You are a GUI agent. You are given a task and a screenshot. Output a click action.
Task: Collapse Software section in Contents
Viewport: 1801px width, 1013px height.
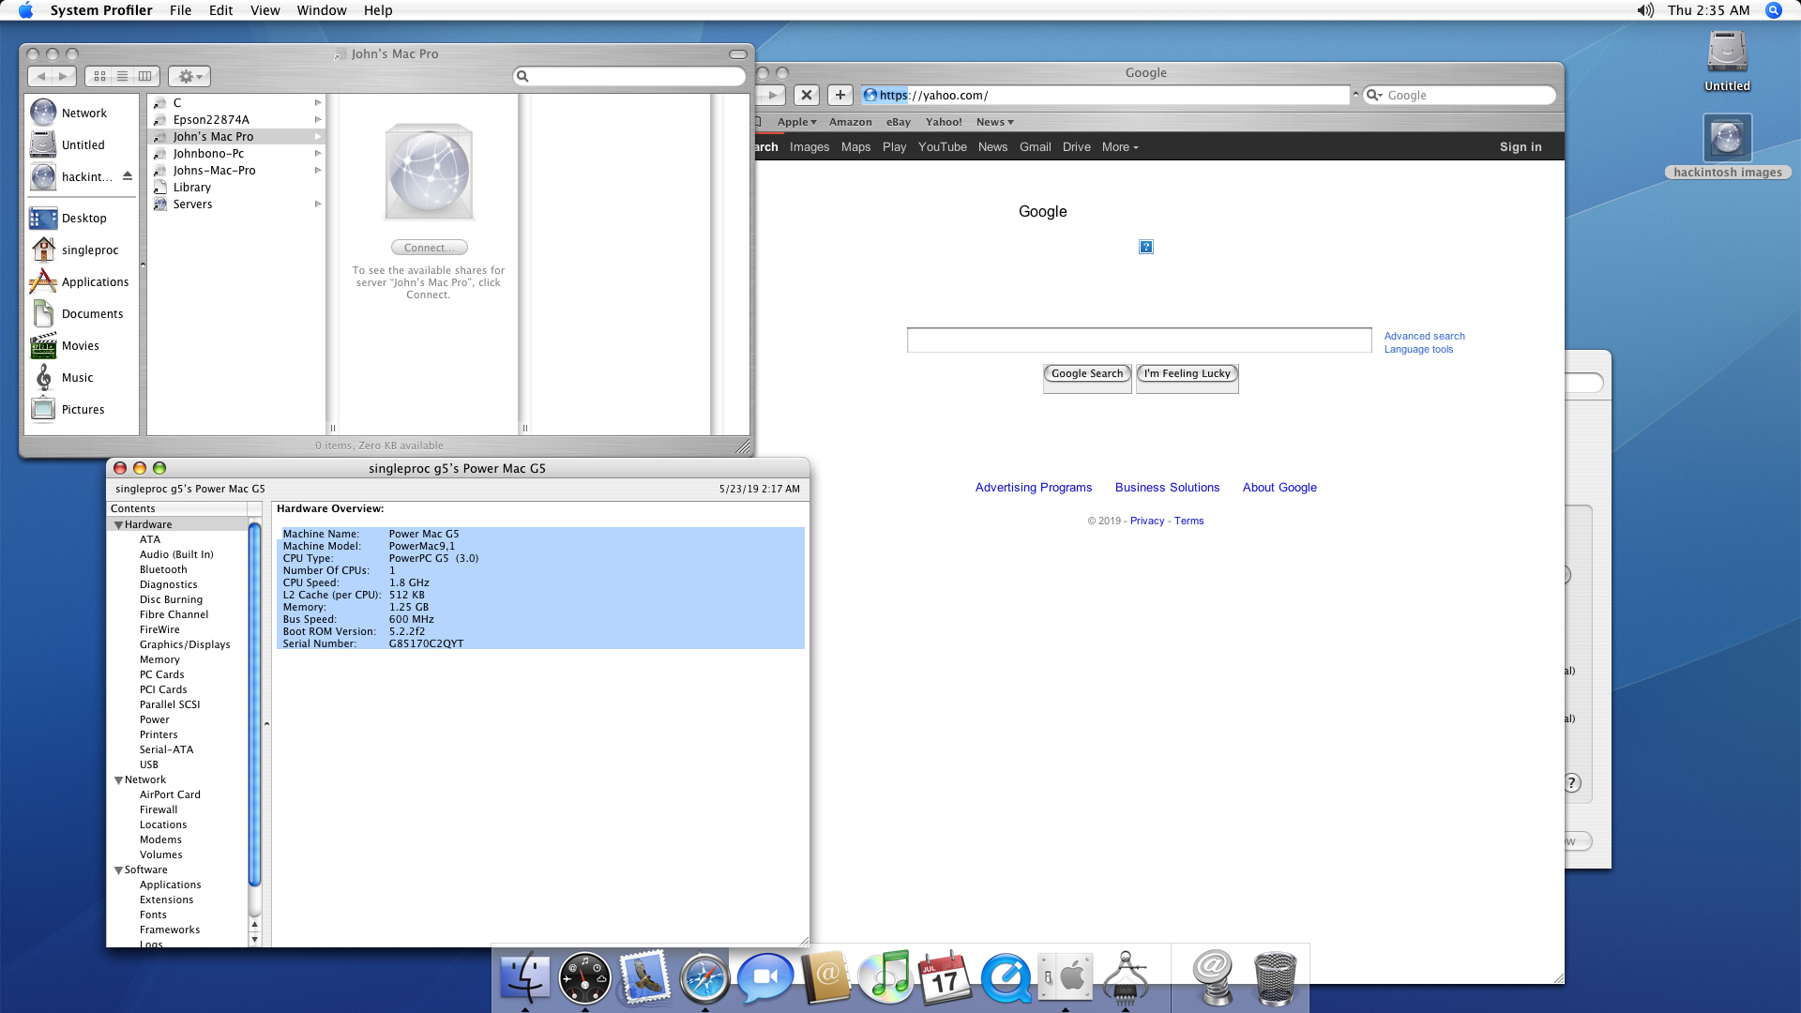point(118,869)
